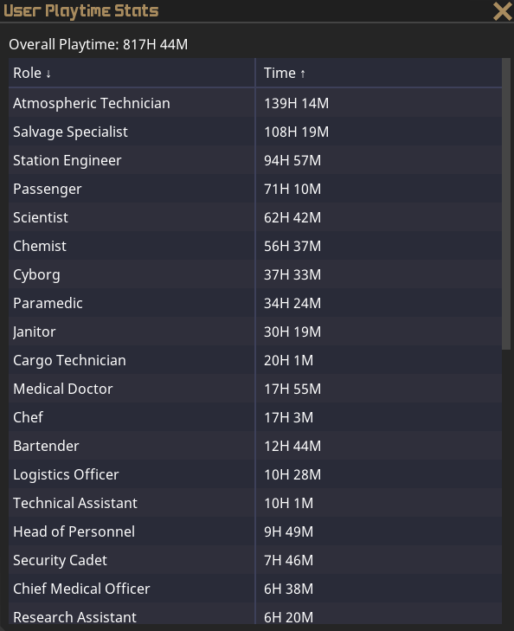Select the Head of Personnel row
The width and height of the screenshot is (514, 631).
coord(255,531)
